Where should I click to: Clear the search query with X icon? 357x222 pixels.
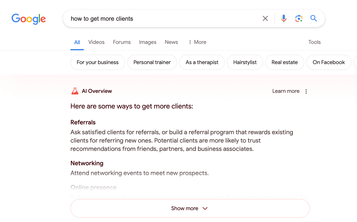click(x=265, y=18)
